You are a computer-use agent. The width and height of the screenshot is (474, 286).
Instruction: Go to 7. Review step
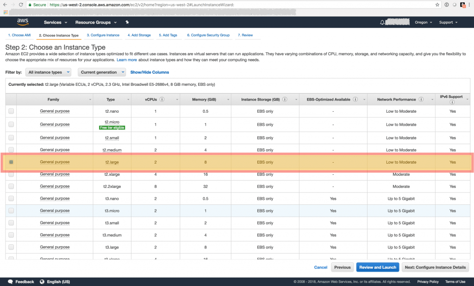(245, 35)
